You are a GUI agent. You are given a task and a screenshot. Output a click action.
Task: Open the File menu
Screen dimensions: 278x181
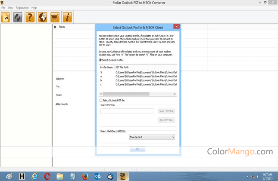[3, 8]
